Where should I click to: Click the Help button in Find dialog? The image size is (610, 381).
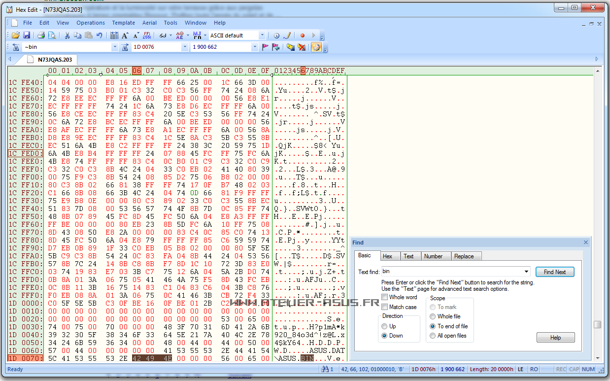click(555, 338)
